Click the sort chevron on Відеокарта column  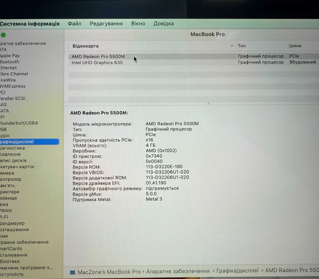point(232,45)
